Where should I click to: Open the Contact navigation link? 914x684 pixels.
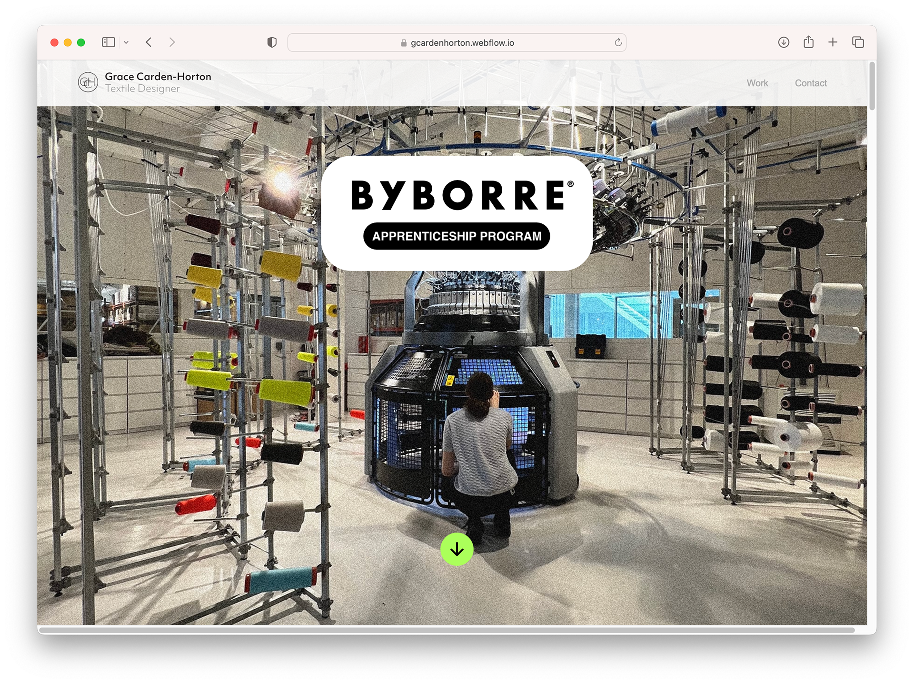811,83
